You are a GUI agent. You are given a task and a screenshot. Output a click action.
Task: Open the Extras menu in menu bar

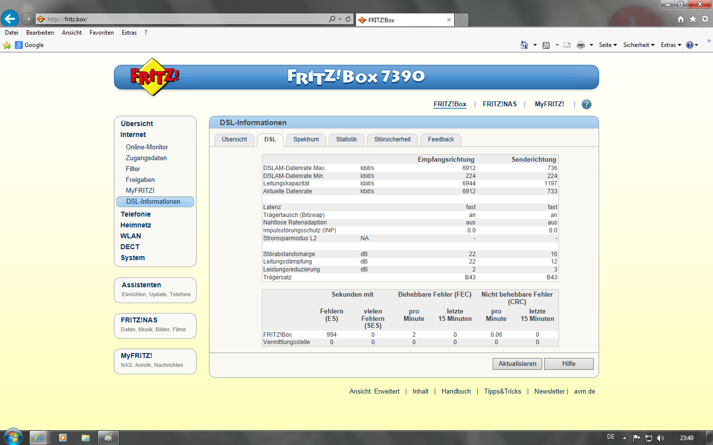coord(129,33)
